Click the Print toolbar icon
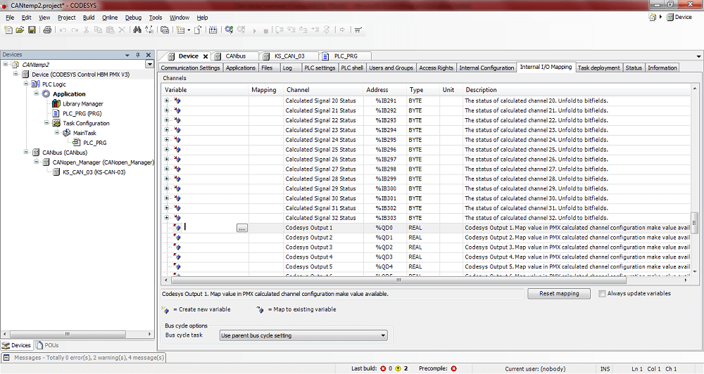704x374 pixels. (47, 30)
